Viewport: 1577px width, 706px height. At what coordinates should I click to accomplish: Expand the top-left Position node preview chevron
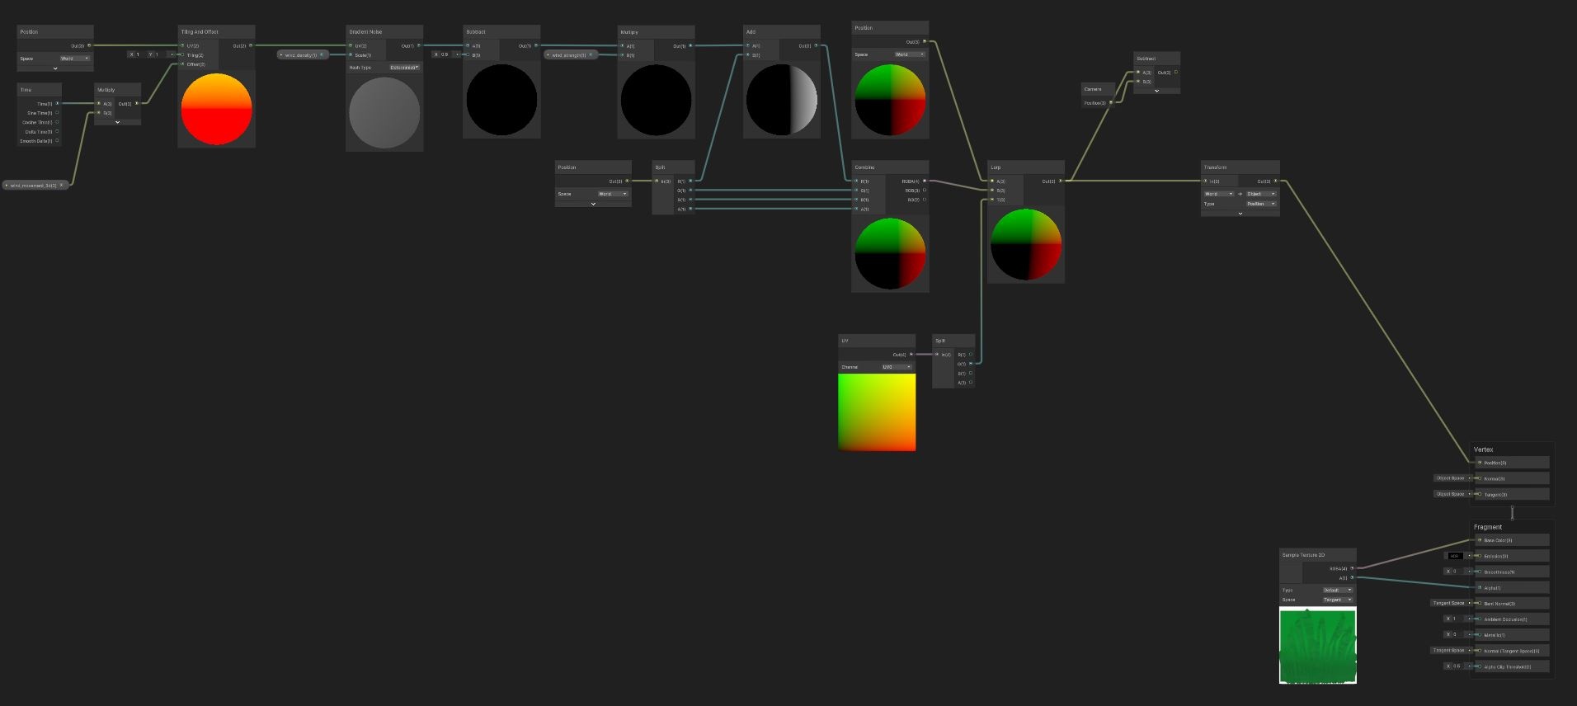(55, 68)
